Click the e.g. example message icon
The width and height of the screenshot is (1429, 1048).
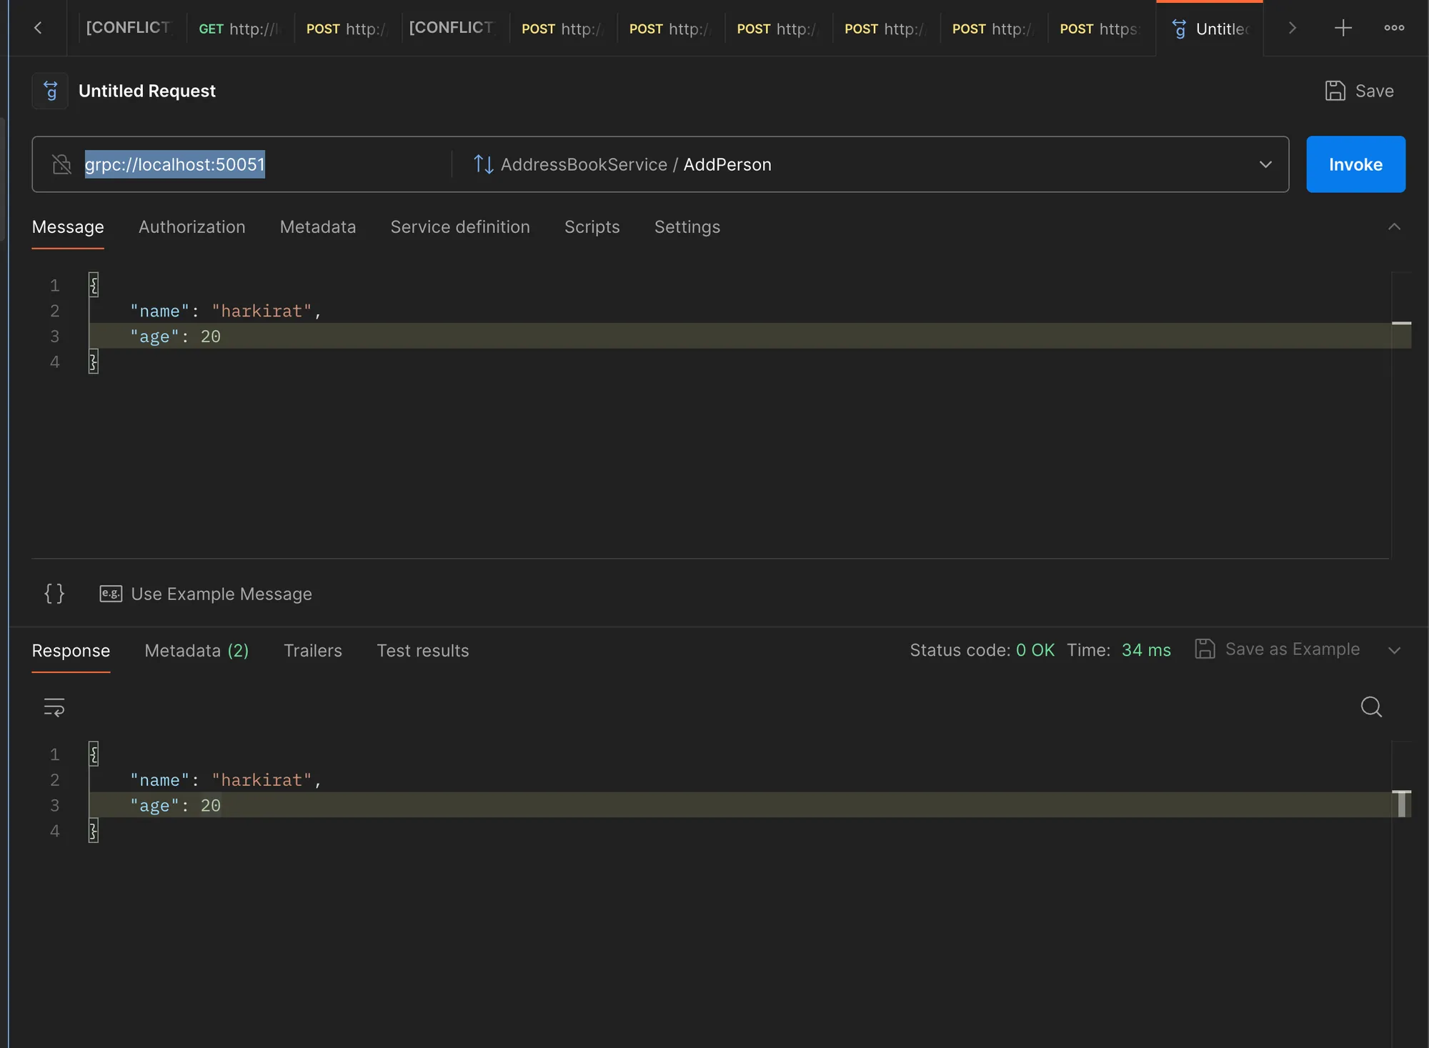(x=111, y=594)
